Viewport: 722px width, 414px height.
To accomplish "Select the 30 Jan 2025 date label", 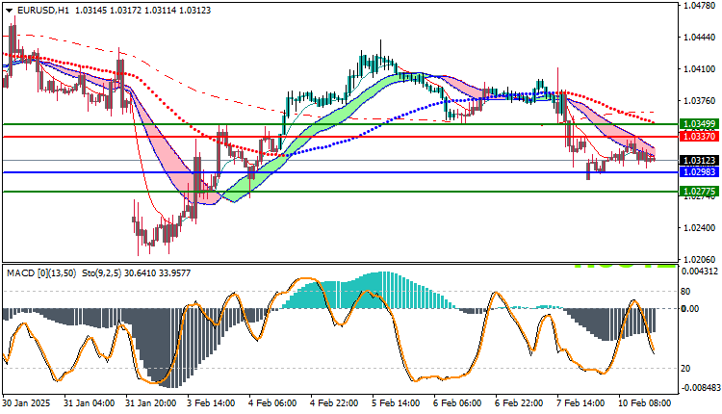I will 26,403.
